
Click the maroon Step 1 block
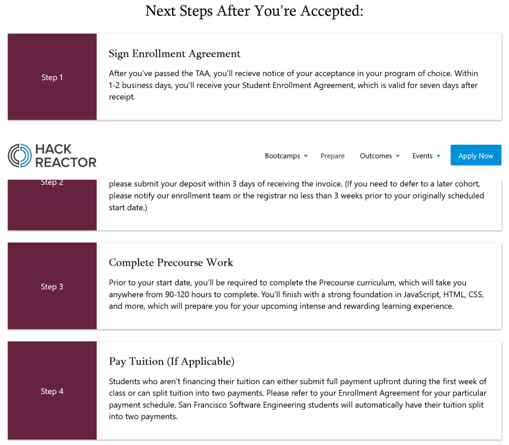52,77
